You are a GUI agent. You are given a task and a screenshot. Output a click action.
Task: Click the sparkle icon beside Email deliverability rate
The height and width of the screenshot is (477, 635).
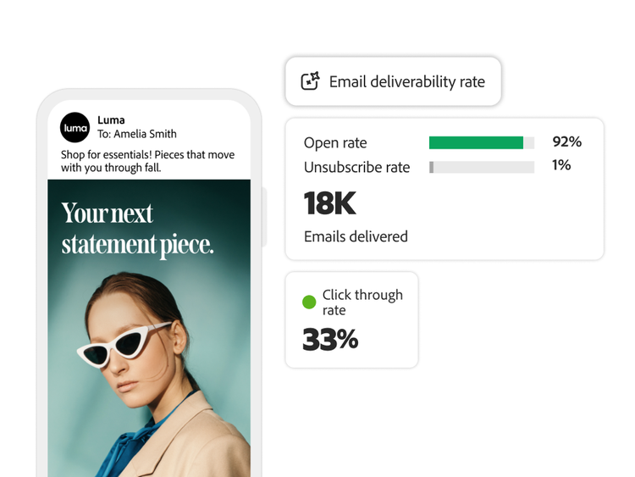tap(311, 81)
